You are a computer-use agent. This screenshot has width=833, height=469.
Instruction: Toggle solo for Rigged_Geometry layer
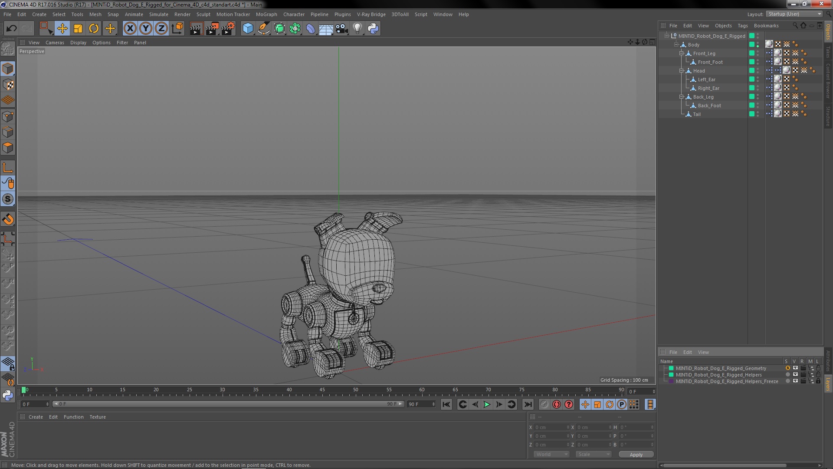(x=787, y=368)
